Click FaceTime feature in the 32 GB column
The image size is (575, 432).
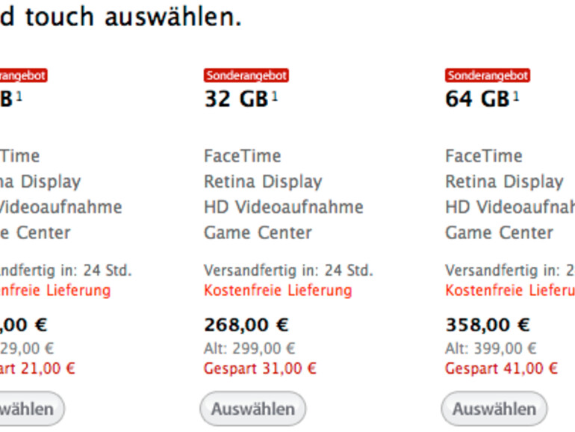coord(242,156)
